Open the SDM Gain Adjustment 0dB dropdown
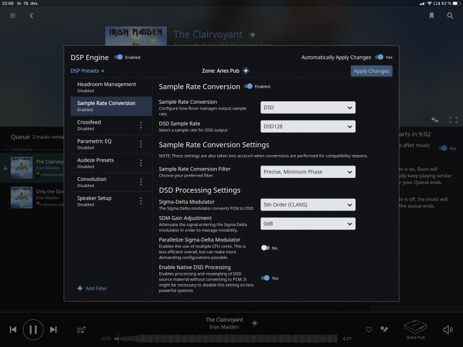 click(x=307, y=224)
